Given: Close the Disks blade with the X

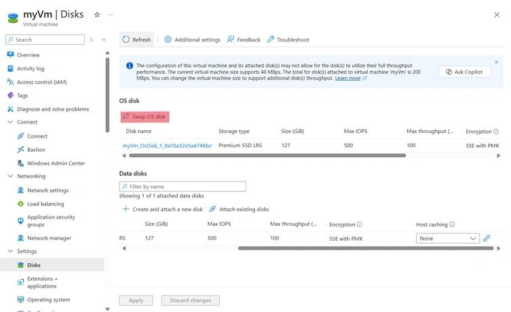Looking at the screenshot, I should pos(497,15).
